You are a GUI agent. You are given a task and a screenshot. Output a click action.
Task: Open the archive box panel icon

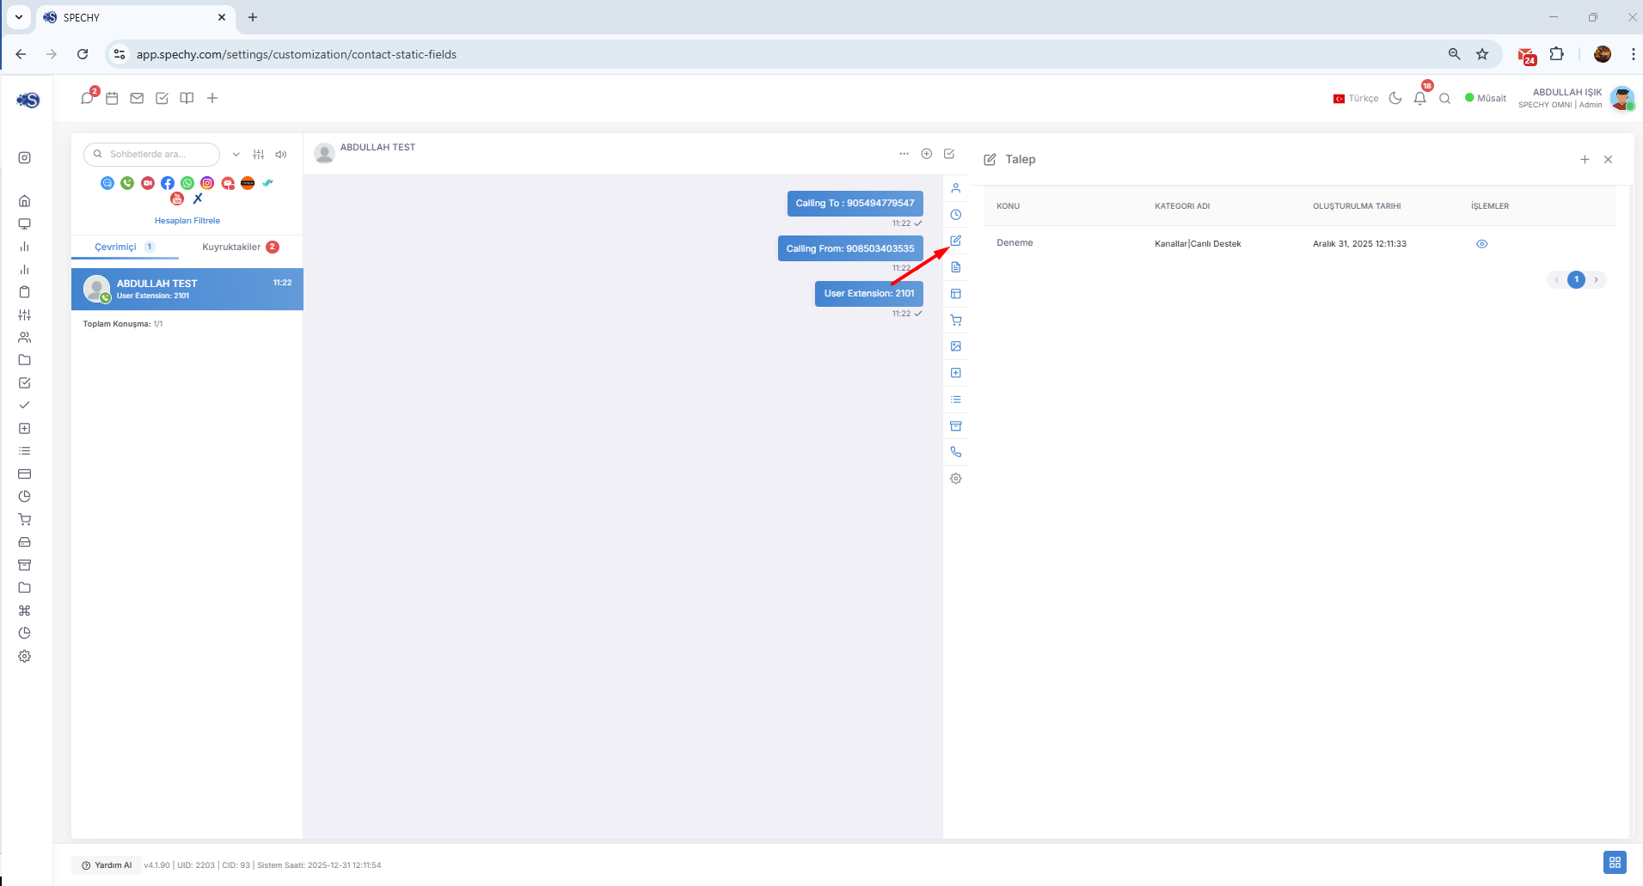(x=956, y=426)
